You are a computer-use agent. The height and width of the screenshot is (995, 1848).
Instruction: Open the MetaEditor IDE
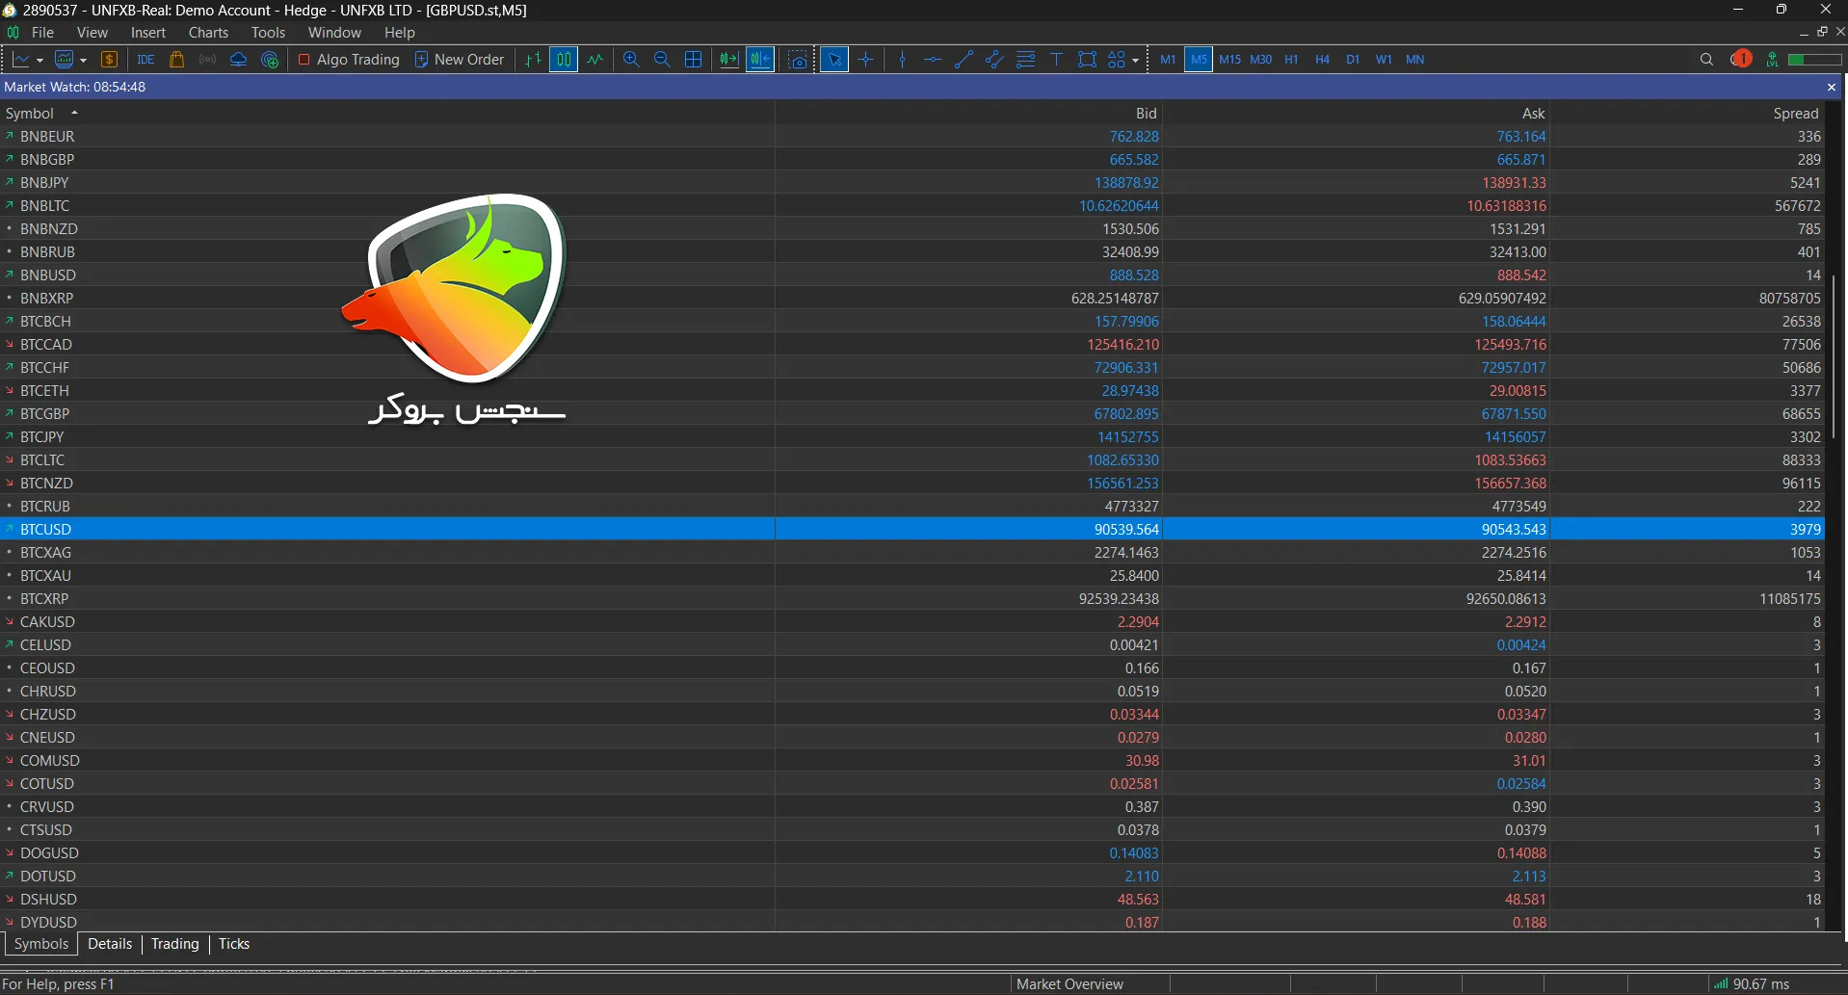(145, 60)
